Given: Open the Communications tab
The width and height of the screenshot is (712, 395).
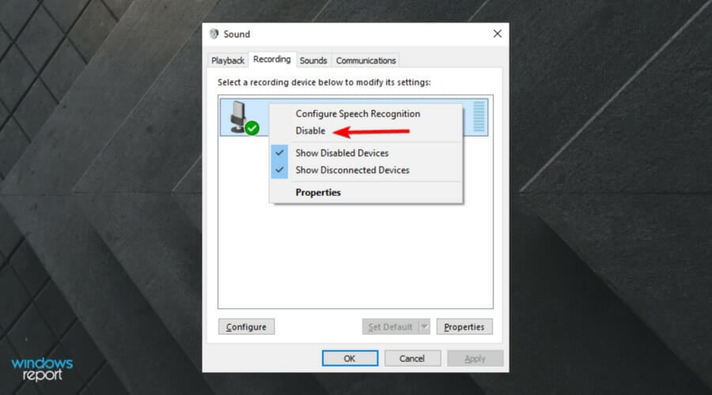Looking at the screenshot, I should point(366,60).
